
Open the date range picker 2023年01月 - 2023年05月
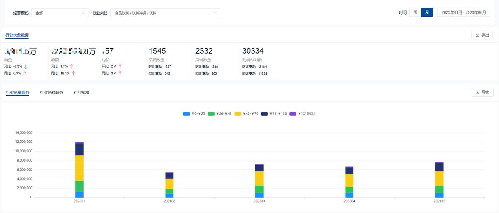tap(463, 12)
